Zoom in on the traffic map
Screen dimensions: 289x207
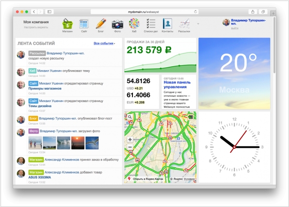(130, 139)
